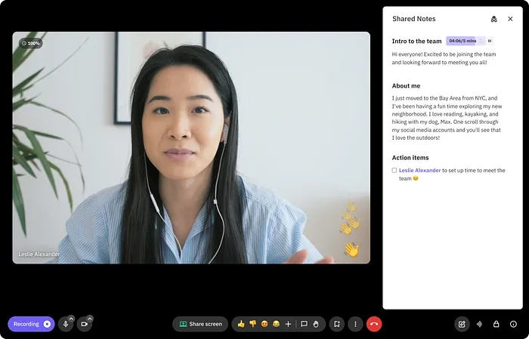
Task: Send the heart-eyes emoji reaction
Action: point(264,324)
